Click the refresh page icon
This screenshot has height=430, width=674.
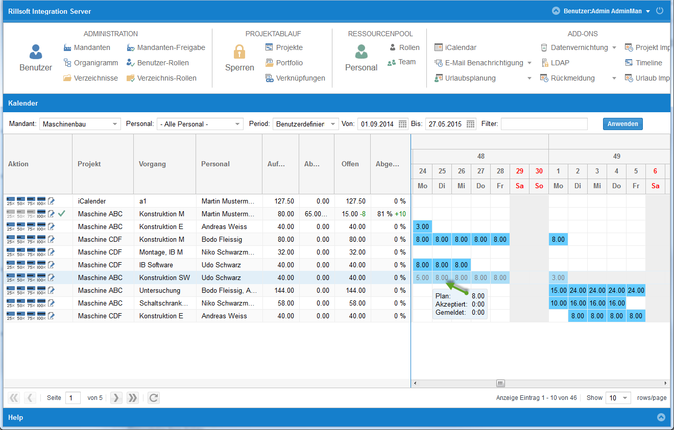pos(153,398)
